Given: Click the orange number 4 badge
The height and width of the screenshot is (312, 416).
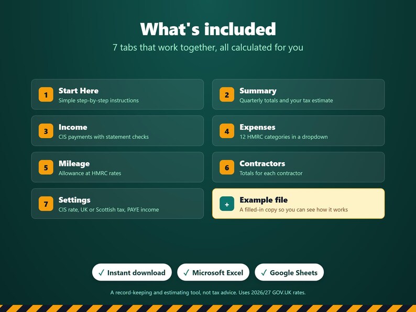Looking at the screenshot, I should (x=227, y=131).
